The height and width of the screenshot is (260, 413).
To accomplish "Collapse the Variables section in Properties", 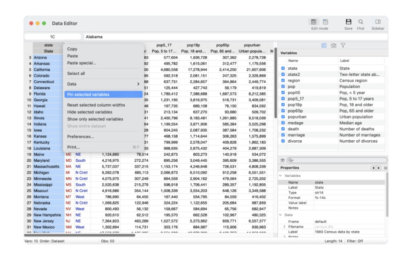I will [x=281, y=176].
